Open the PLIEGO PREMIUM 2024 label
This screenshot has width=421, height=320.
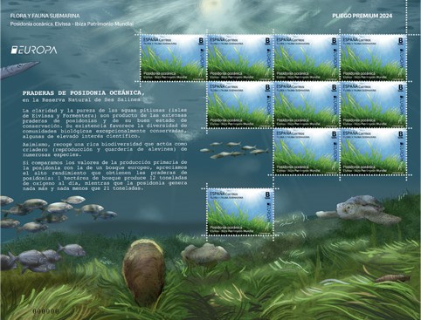coord(362,16)
